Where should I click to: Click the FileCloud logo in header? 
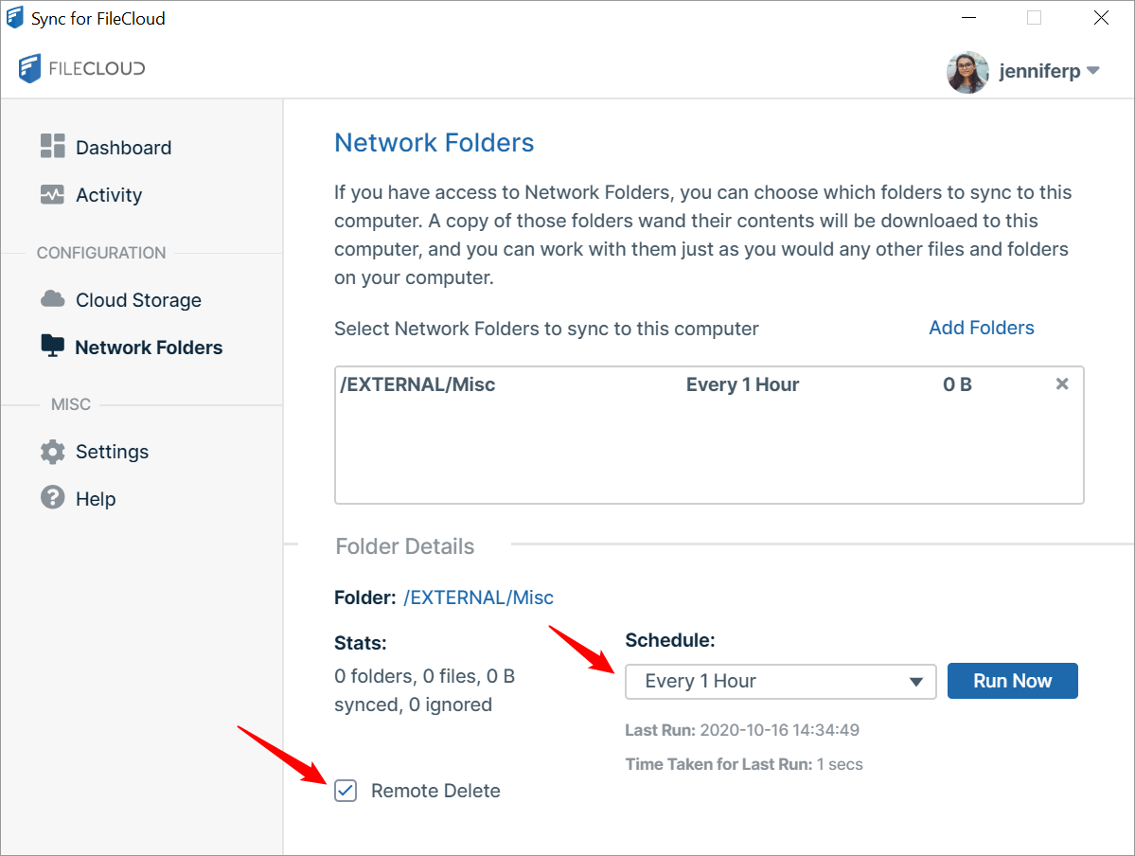81,69
